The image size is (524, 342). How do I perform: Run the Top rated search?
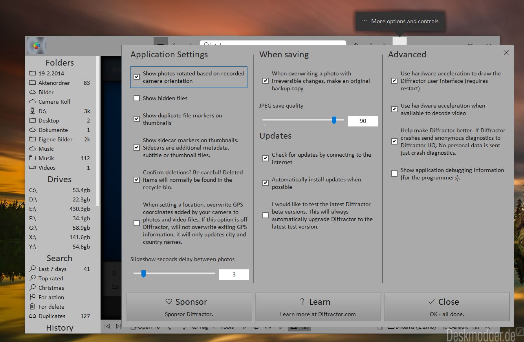click(x=60, y=278)
